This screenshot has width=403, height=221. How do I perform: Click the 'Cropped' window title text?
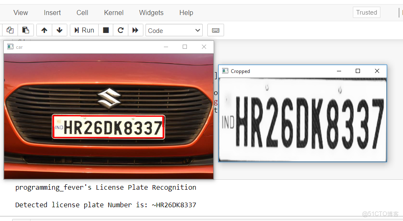tap(240, 71)
